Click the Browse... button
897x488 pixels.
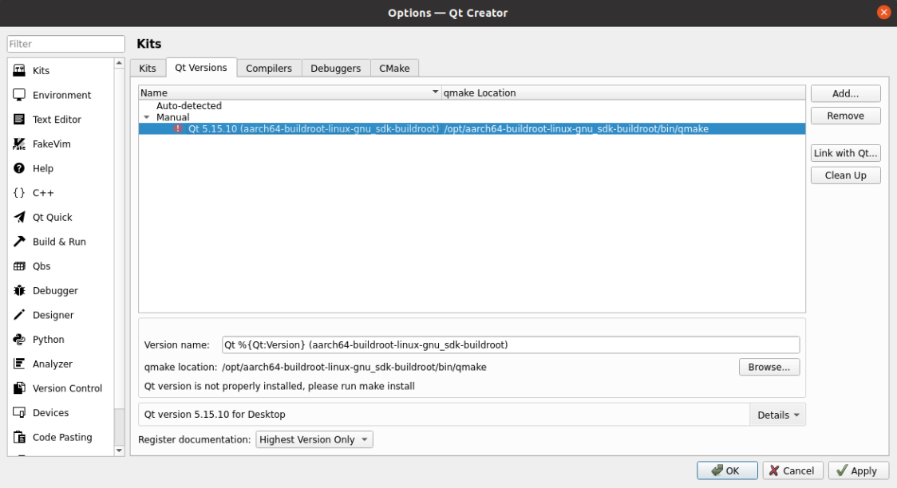(769, 367)
